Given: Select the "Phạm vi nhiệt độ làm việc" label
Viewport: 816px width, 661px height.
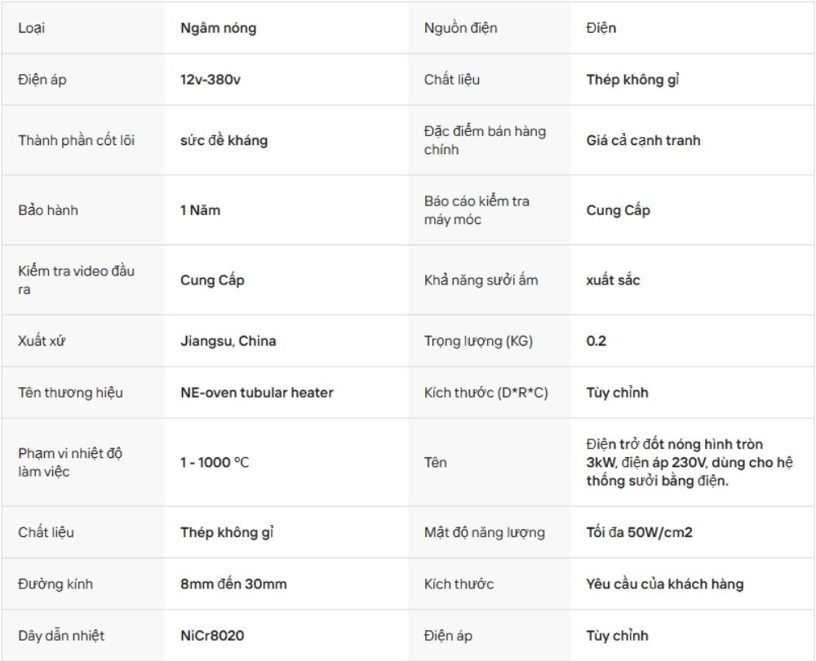Looking at the screenshot, I should (x=71, y=463).
